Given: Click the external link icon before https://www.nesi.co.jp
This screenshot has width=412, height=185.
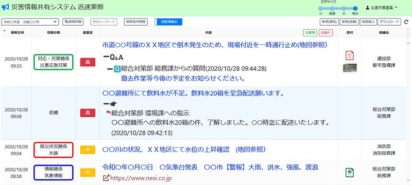Looking at the screenshot, I should coord(106,178).
